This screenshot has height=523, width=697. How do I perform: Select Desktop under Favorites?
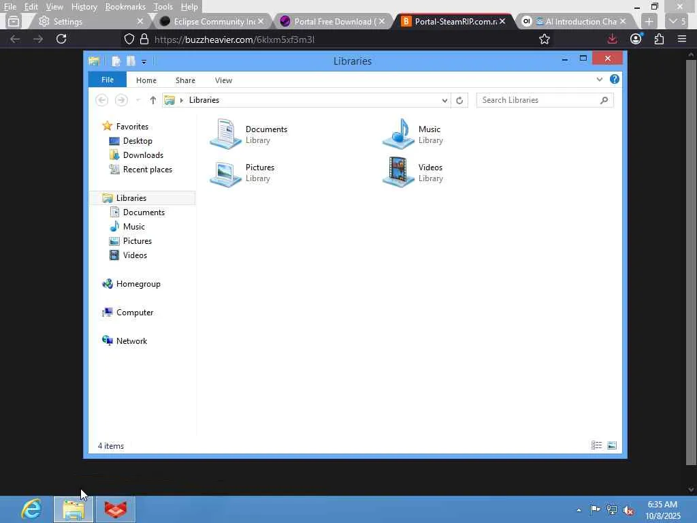tap(137, 141)
